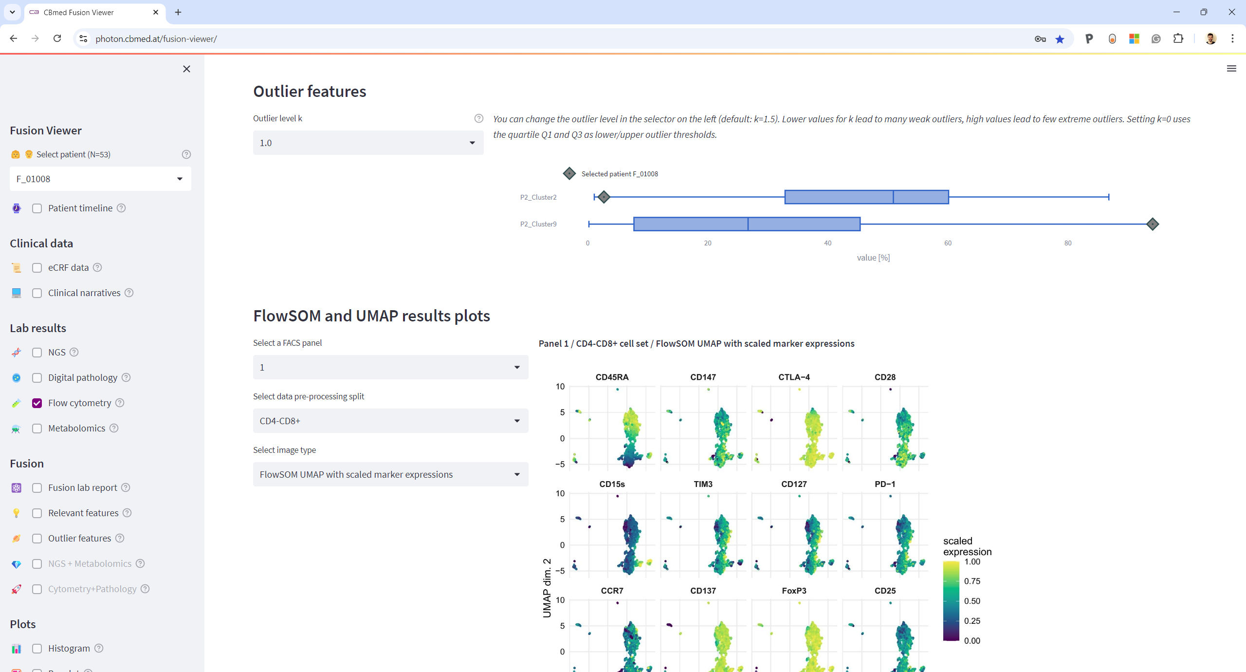Click the selected patient marker on P2_Cluster9
The width and height of the screenshot is (1246, 672).
1152,224
